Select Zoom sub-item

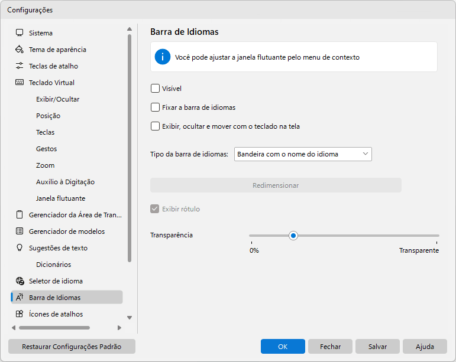coord(46,165)
